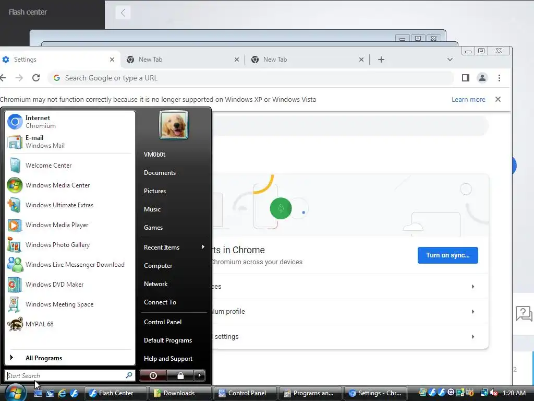Switch to Control Panel taskbar button
The height and width of the screenshot is (401, 534).
[x=245, y=393]
